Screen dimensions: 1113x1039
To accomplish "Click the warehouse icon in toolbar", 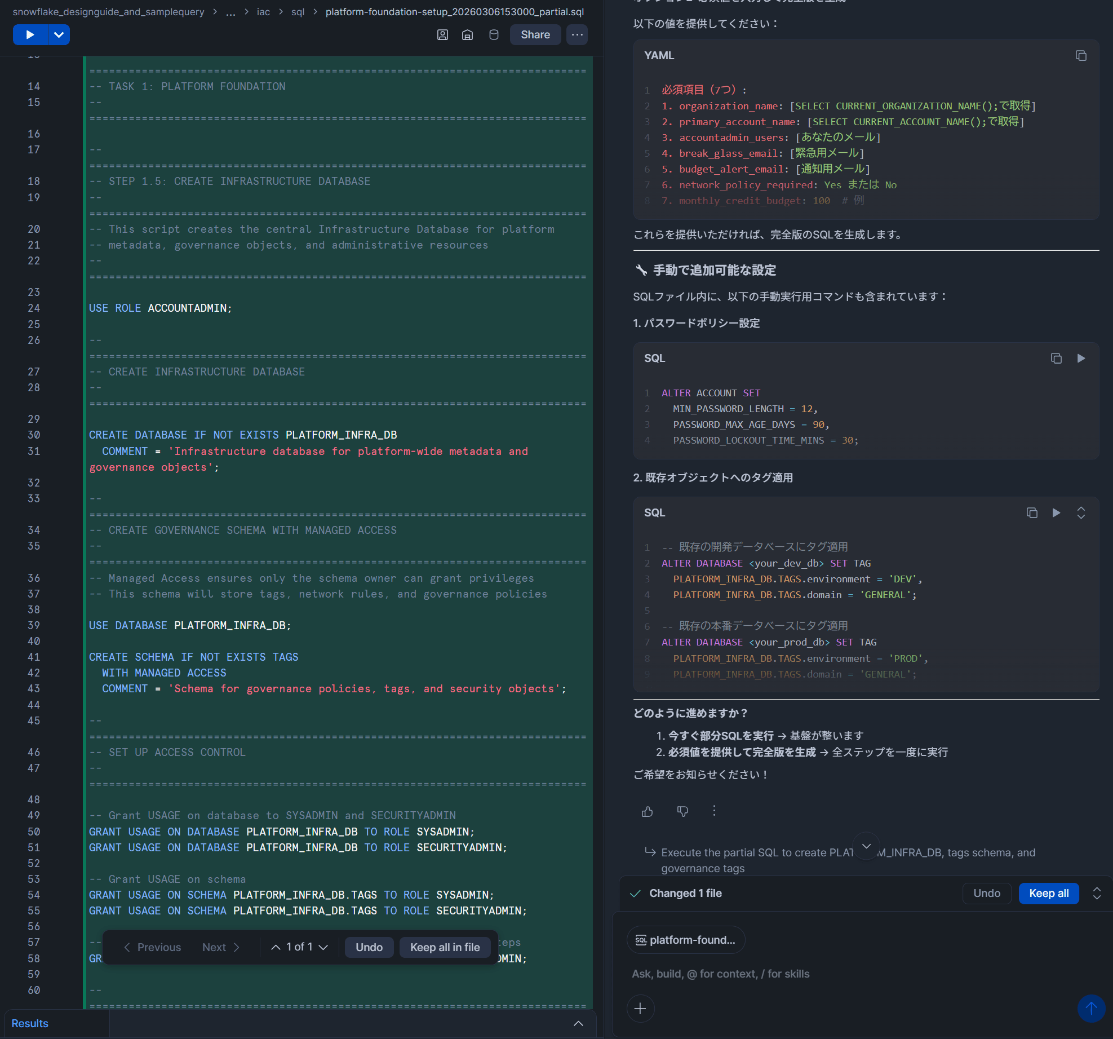I will (467, 35).
